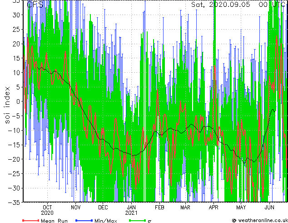Click the GFS model label at top left
288x223 pixels.
[x=35, y=5]
